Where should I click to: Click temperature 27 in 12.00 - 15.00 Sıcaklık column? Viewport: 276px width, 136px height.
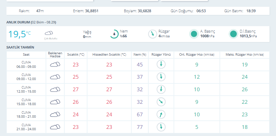(x=76, y=90)
